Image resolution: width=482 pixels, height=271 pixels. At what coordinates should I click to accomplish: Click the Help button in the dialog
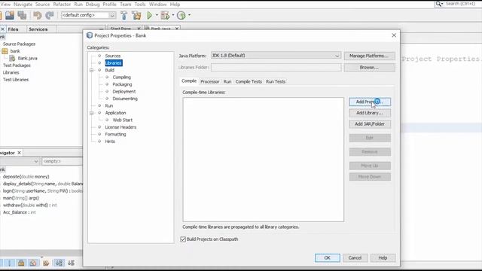coord(383,257)
